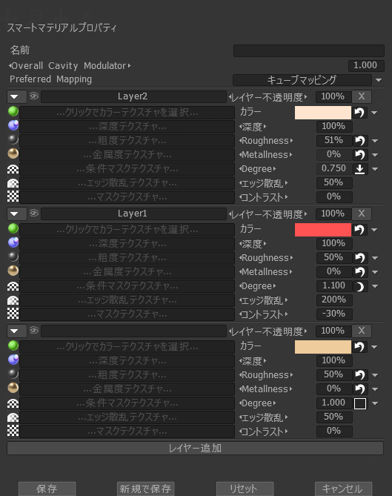The width and height of the screenshot is (392, 496).
Task: Open Layer1 red color swatch
Action: (x=323, y=230)
